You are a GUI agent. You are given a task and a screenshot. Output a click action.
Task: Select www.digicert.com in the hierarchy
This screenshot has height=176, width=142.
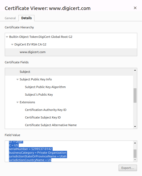click(33, 52)
